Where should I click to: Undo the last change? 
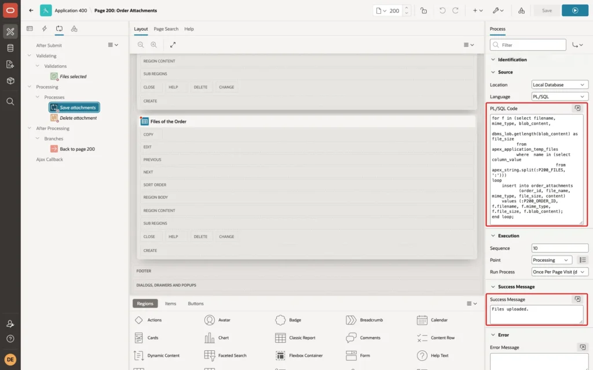click(442, 10)
